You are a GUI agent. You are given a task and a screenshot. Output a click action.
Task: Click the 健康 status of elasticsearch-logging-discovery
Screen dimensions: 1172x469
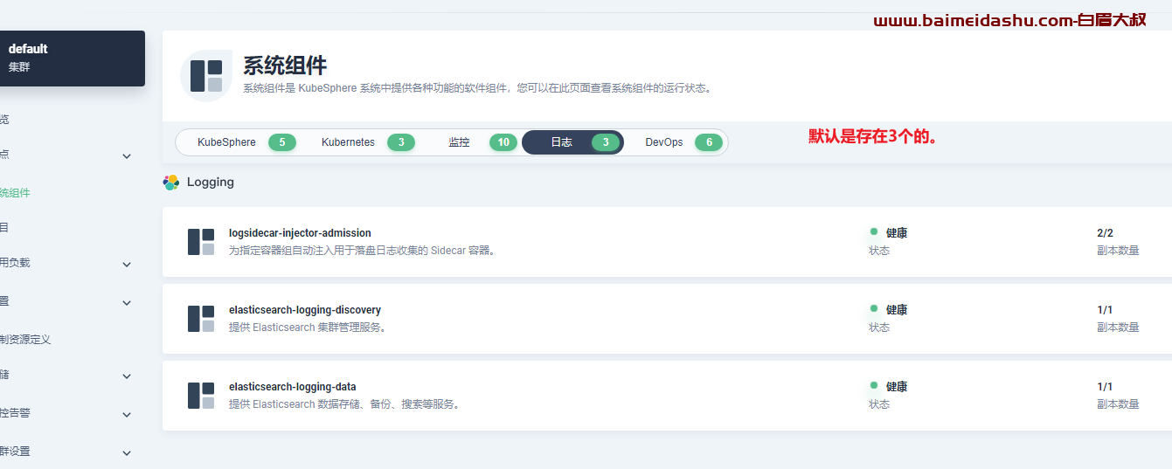pyautogui.click(x=897, y=310)
